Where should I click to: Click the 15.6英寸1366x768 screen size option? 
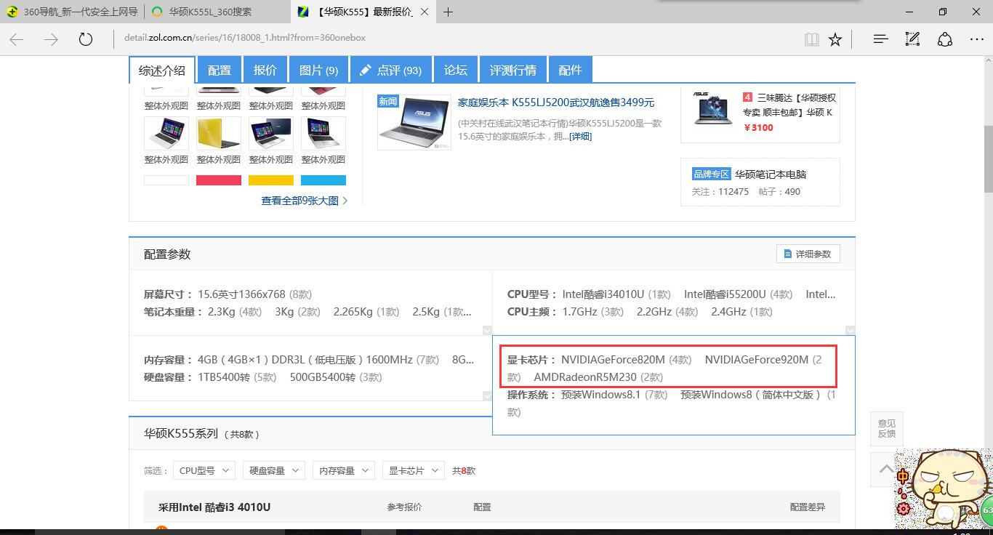pos(241,294)
